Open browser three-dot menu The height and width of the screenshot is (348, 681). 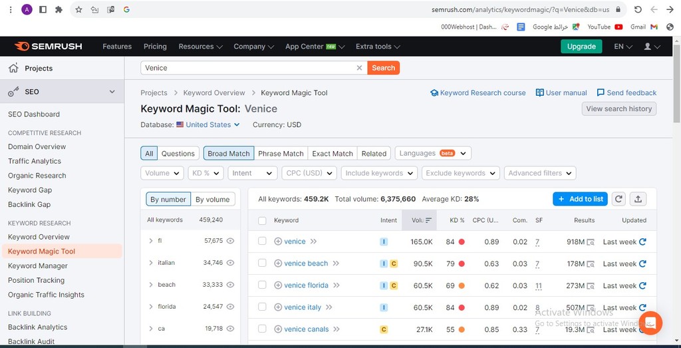tap(11, 9)
